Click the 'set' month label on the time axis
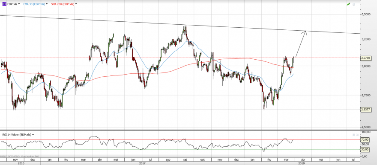 pos(186,159)
